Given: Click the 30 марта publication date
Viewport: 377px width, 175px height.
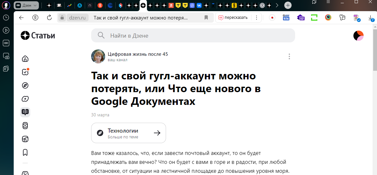Looking at the screenshot, I should click(x=100, y=115).
